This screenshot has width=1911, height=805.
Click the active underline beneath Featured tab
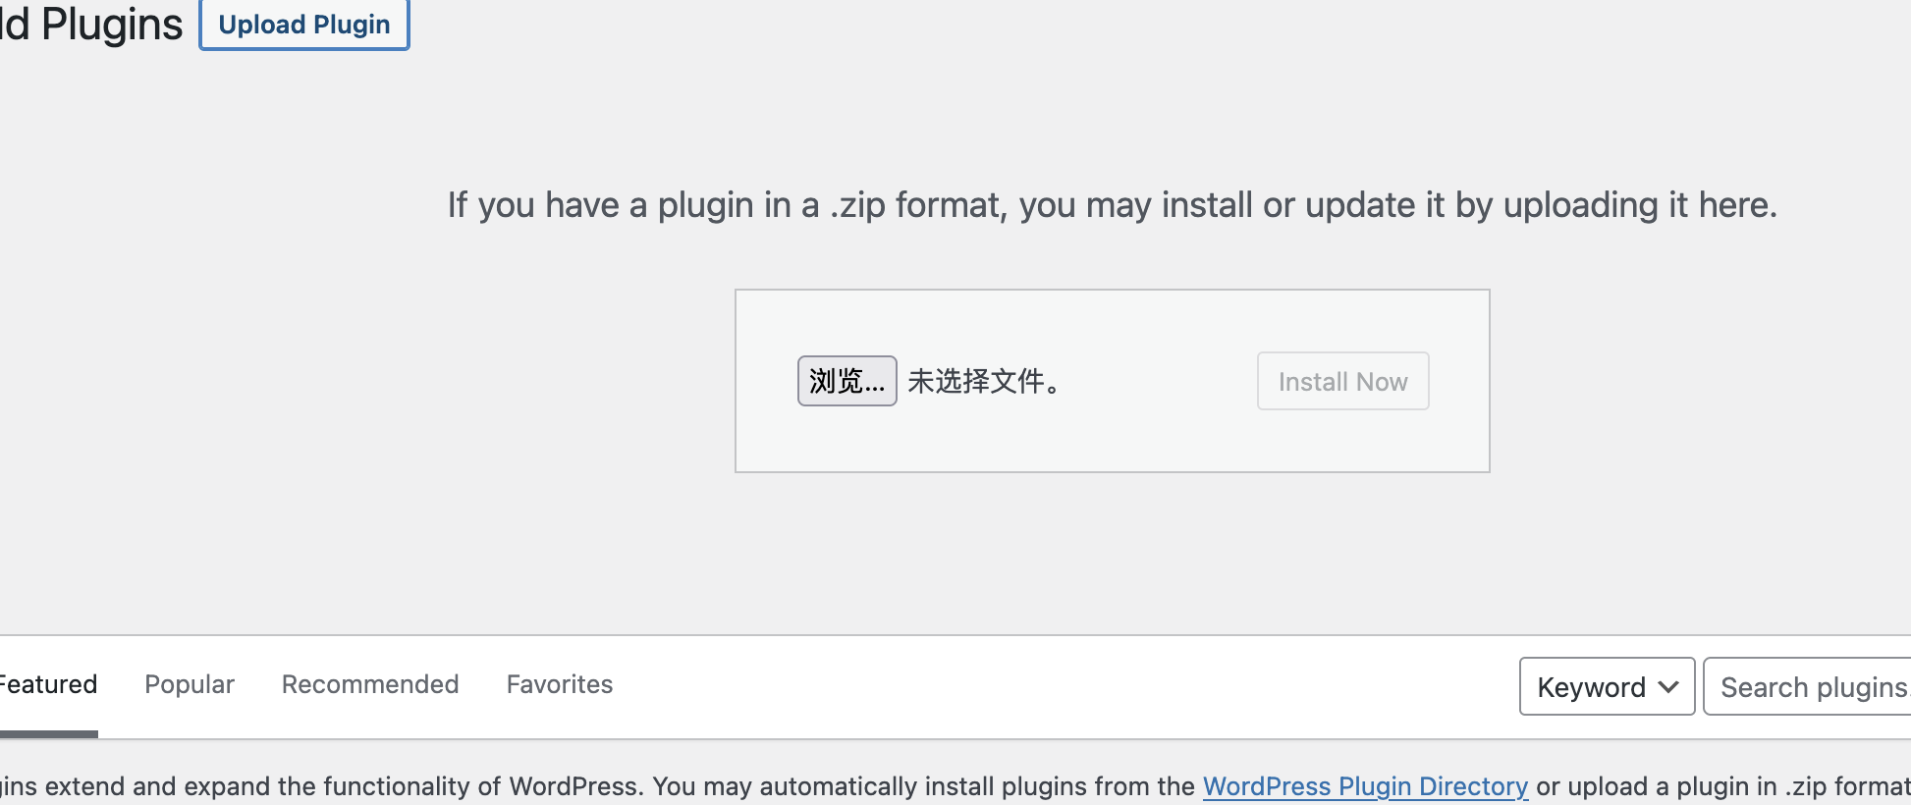[48, 734]
